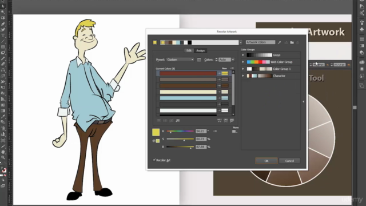366x206 pixels.
Task: Select the Pen tool
Action: pos(3,24)
